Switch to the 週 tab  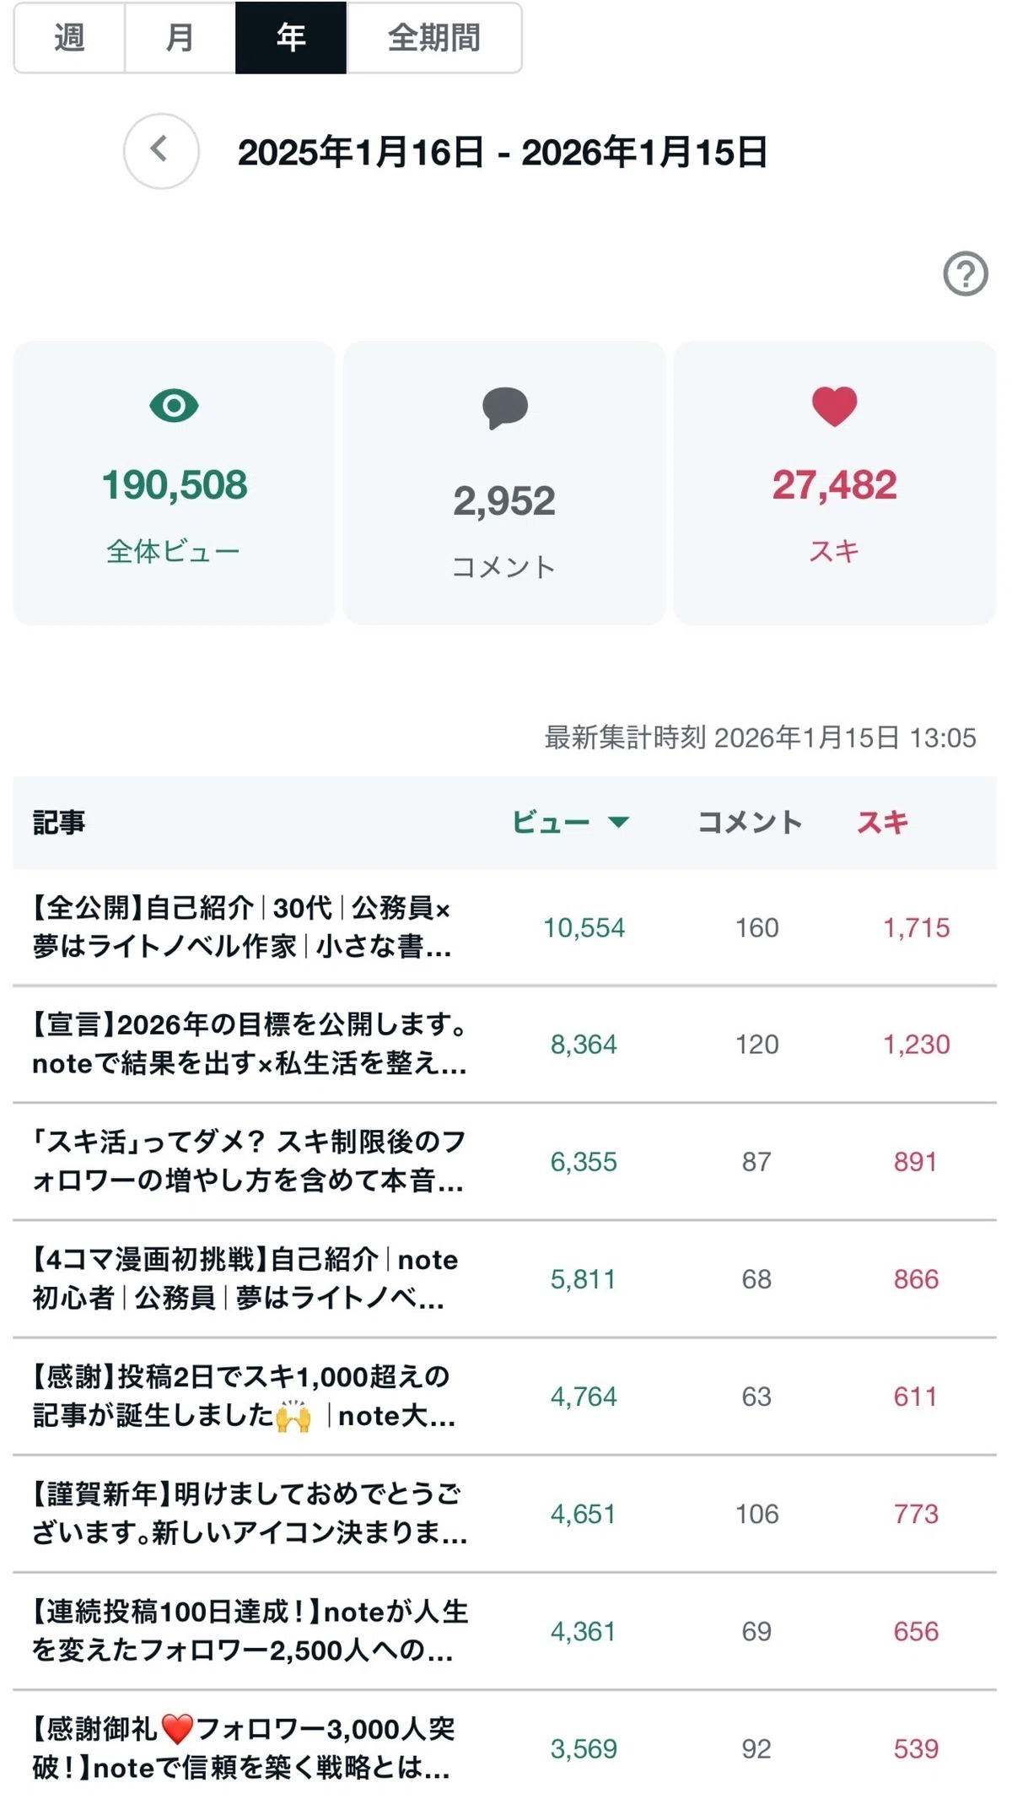click(69, 38)
